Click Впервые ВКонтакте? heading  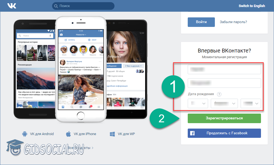[x=224, y=51]
